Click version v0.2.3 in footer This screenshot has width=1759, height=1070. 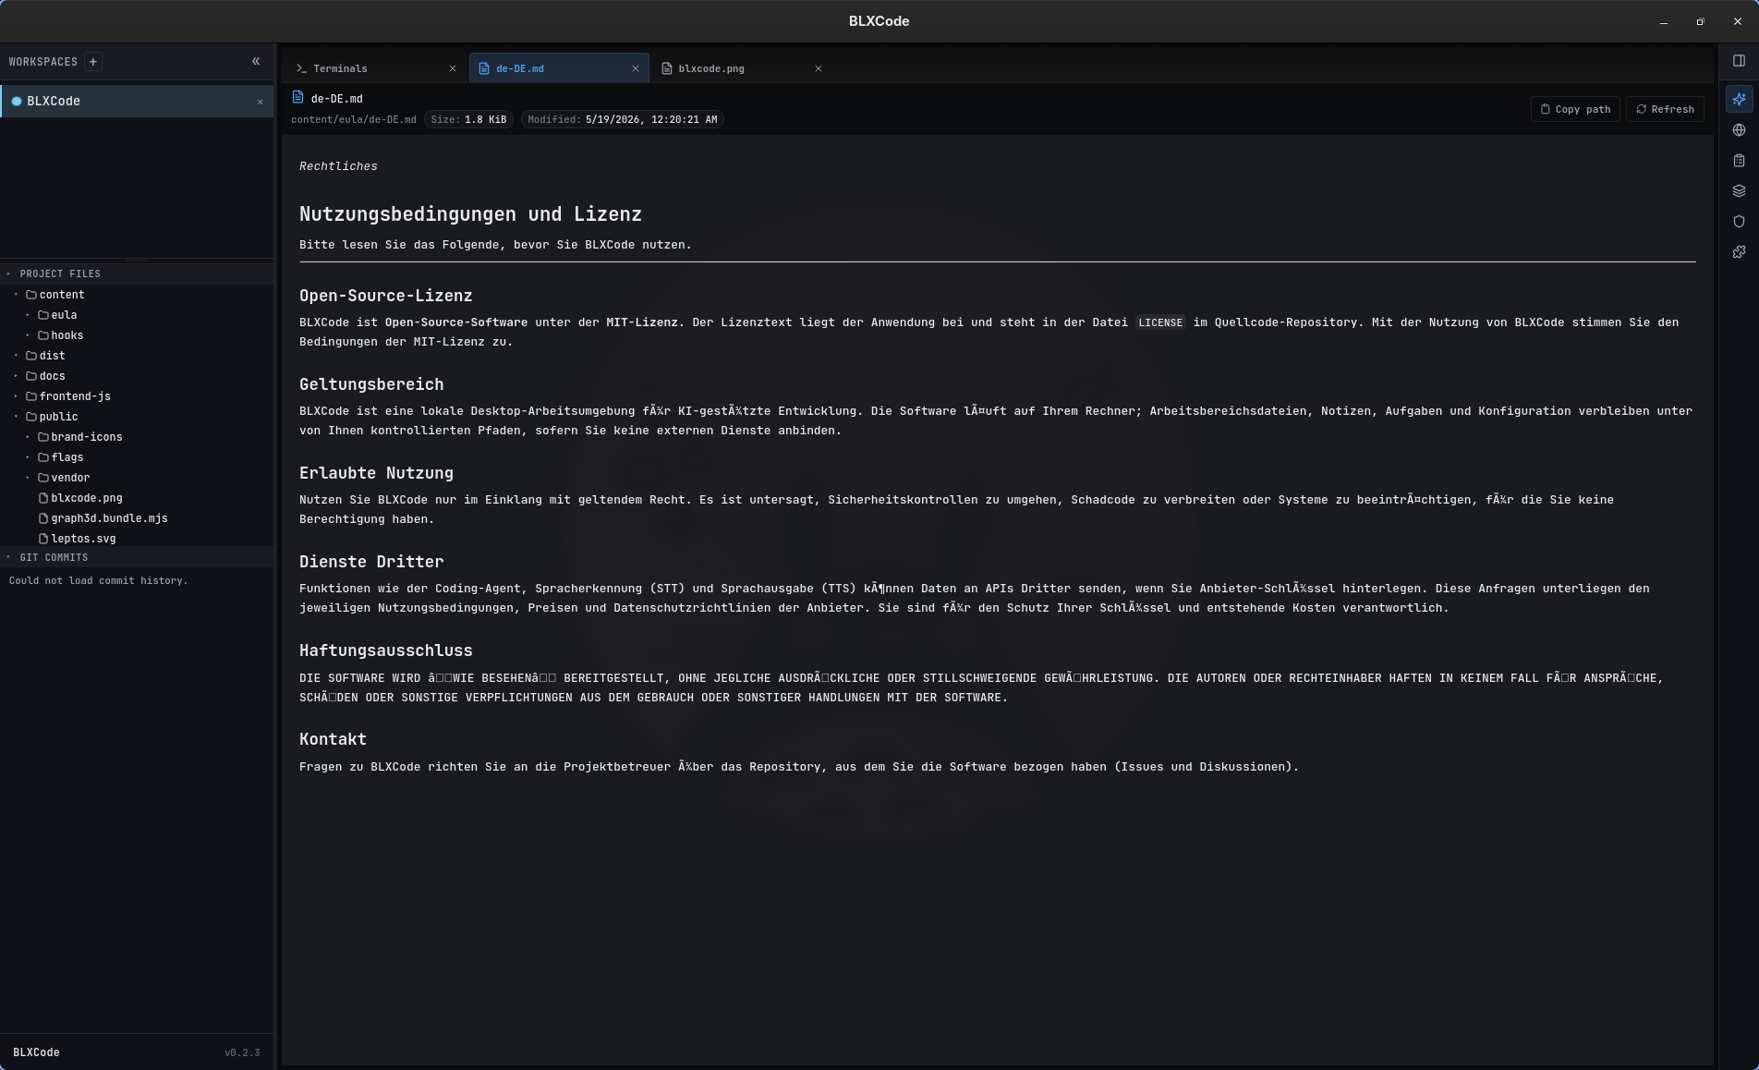coord(242,1052)
